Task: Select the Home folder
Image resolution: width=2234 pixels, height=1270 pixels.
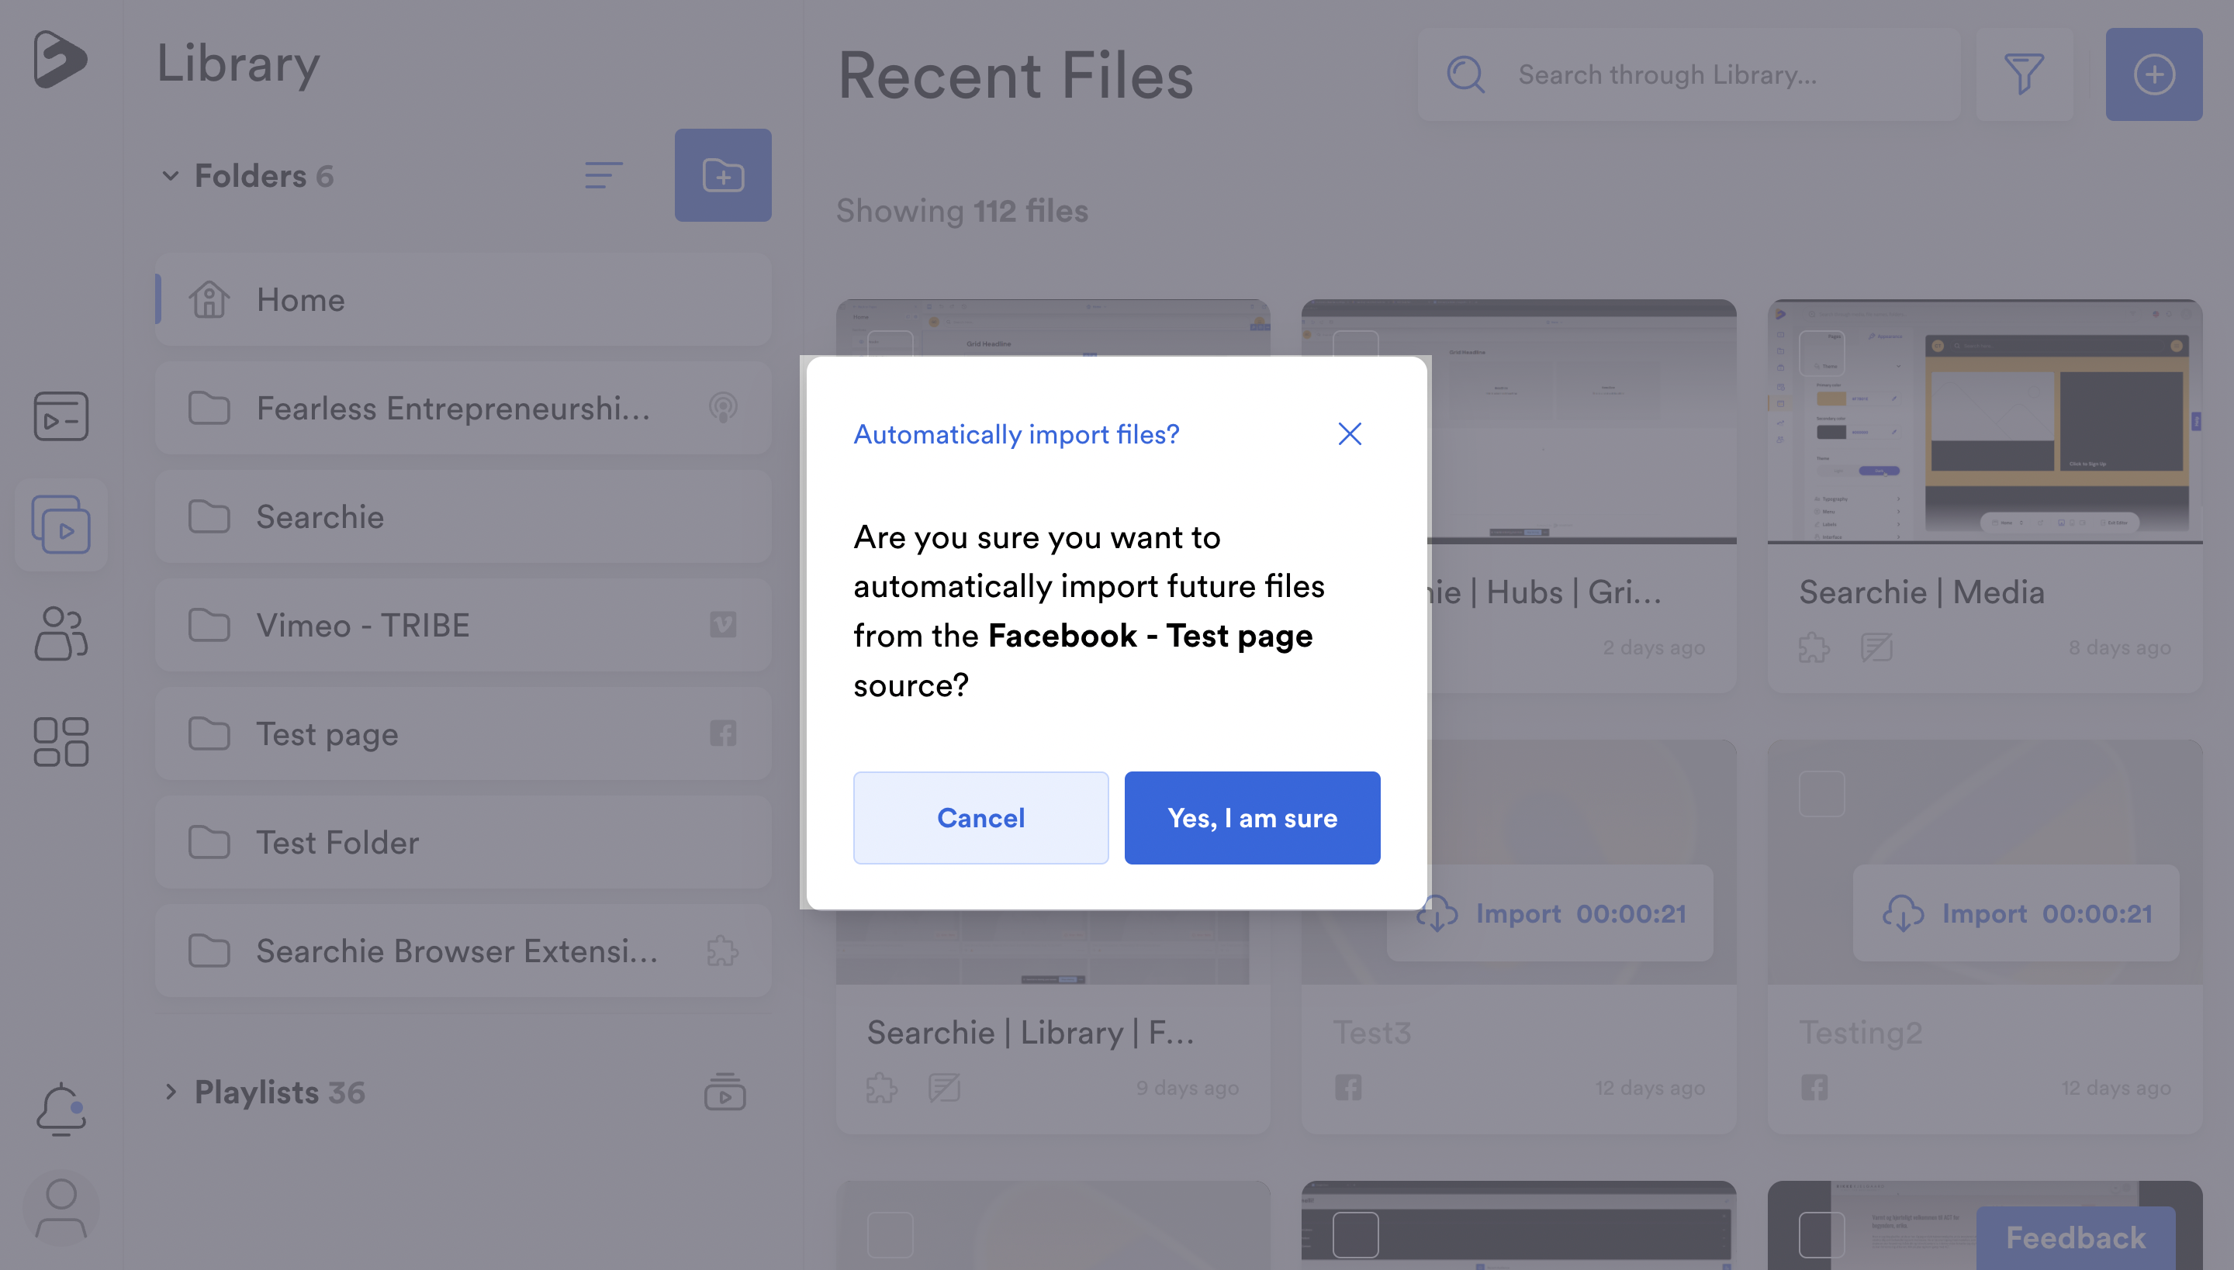Action: (463, 299)
